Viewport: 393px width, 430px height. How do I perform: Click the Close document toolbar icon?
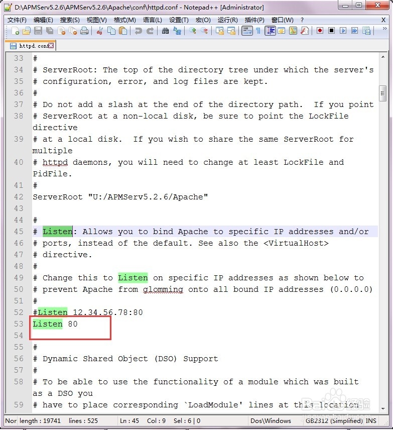click(61, 31)
